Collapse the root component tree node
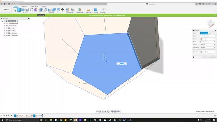The image size is (217, 122). [x=2, y=21]
